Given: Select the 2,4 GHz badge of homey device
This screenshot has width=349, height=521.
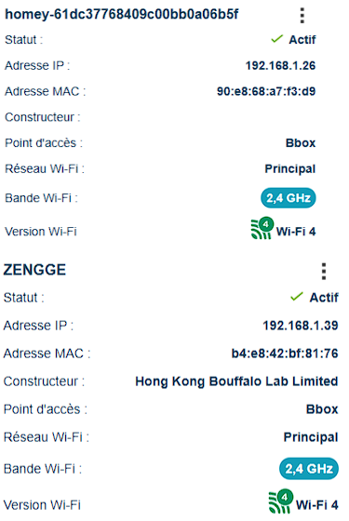Looking at the screenshot, I should click(x=289, y=198).
